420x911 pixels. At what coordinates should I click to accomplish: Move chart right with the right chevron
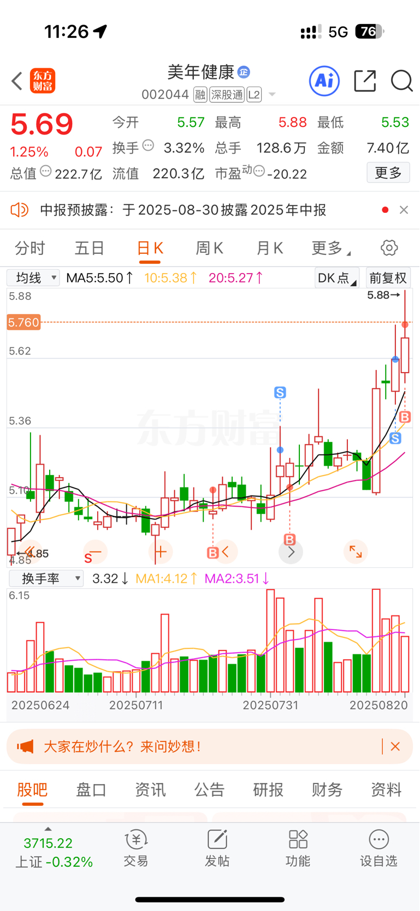(291, 552)
